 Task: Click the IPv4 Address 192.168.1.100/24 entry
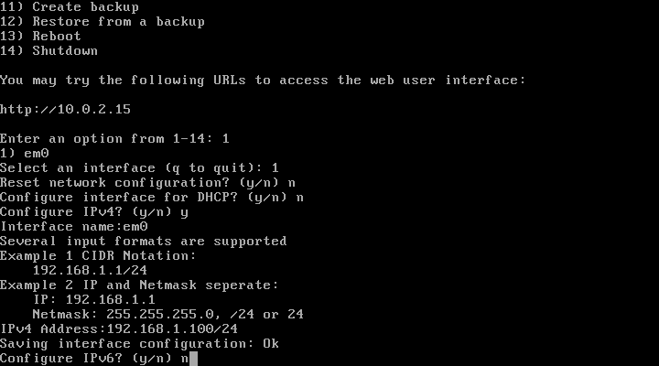pos(119,328)
